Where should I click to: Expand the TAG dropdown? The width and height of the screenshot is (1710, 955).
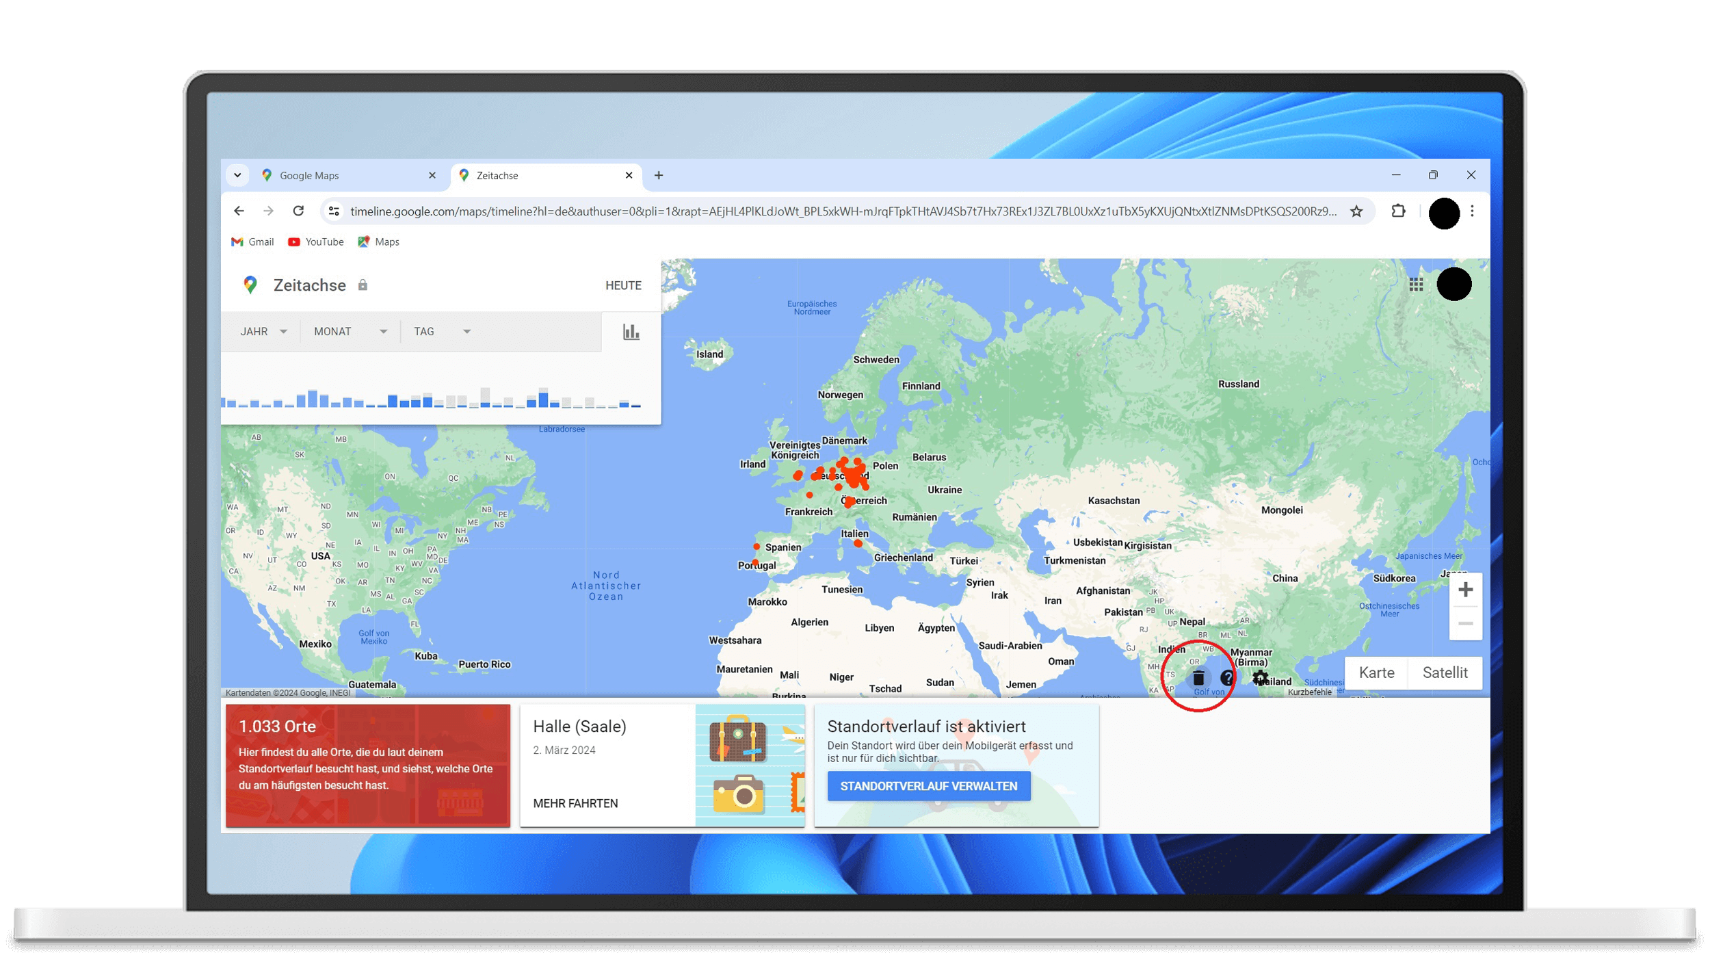(443, 332)
